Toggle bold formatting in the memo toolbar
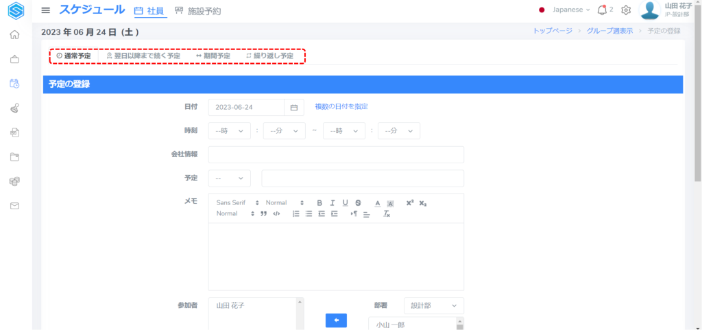The image size is (702, 330). tap(319, 203)
